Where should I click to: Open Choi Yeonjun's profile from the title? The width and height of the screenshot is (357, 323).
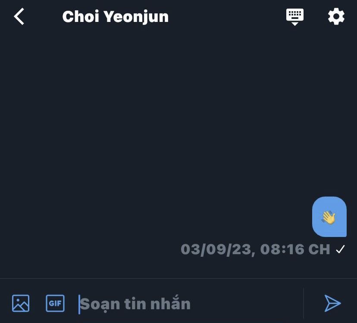point(116,17)
